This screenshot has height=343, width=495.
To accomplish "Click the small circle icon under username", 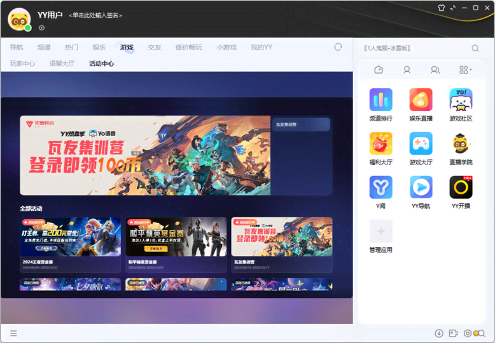I will (41, 28).
